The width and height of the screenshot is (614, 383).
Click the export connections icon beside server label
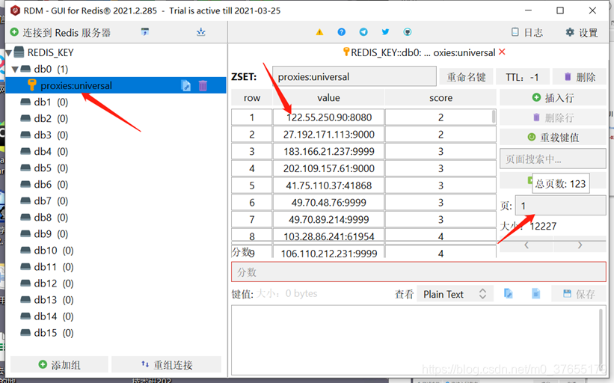tap(145, 31)
